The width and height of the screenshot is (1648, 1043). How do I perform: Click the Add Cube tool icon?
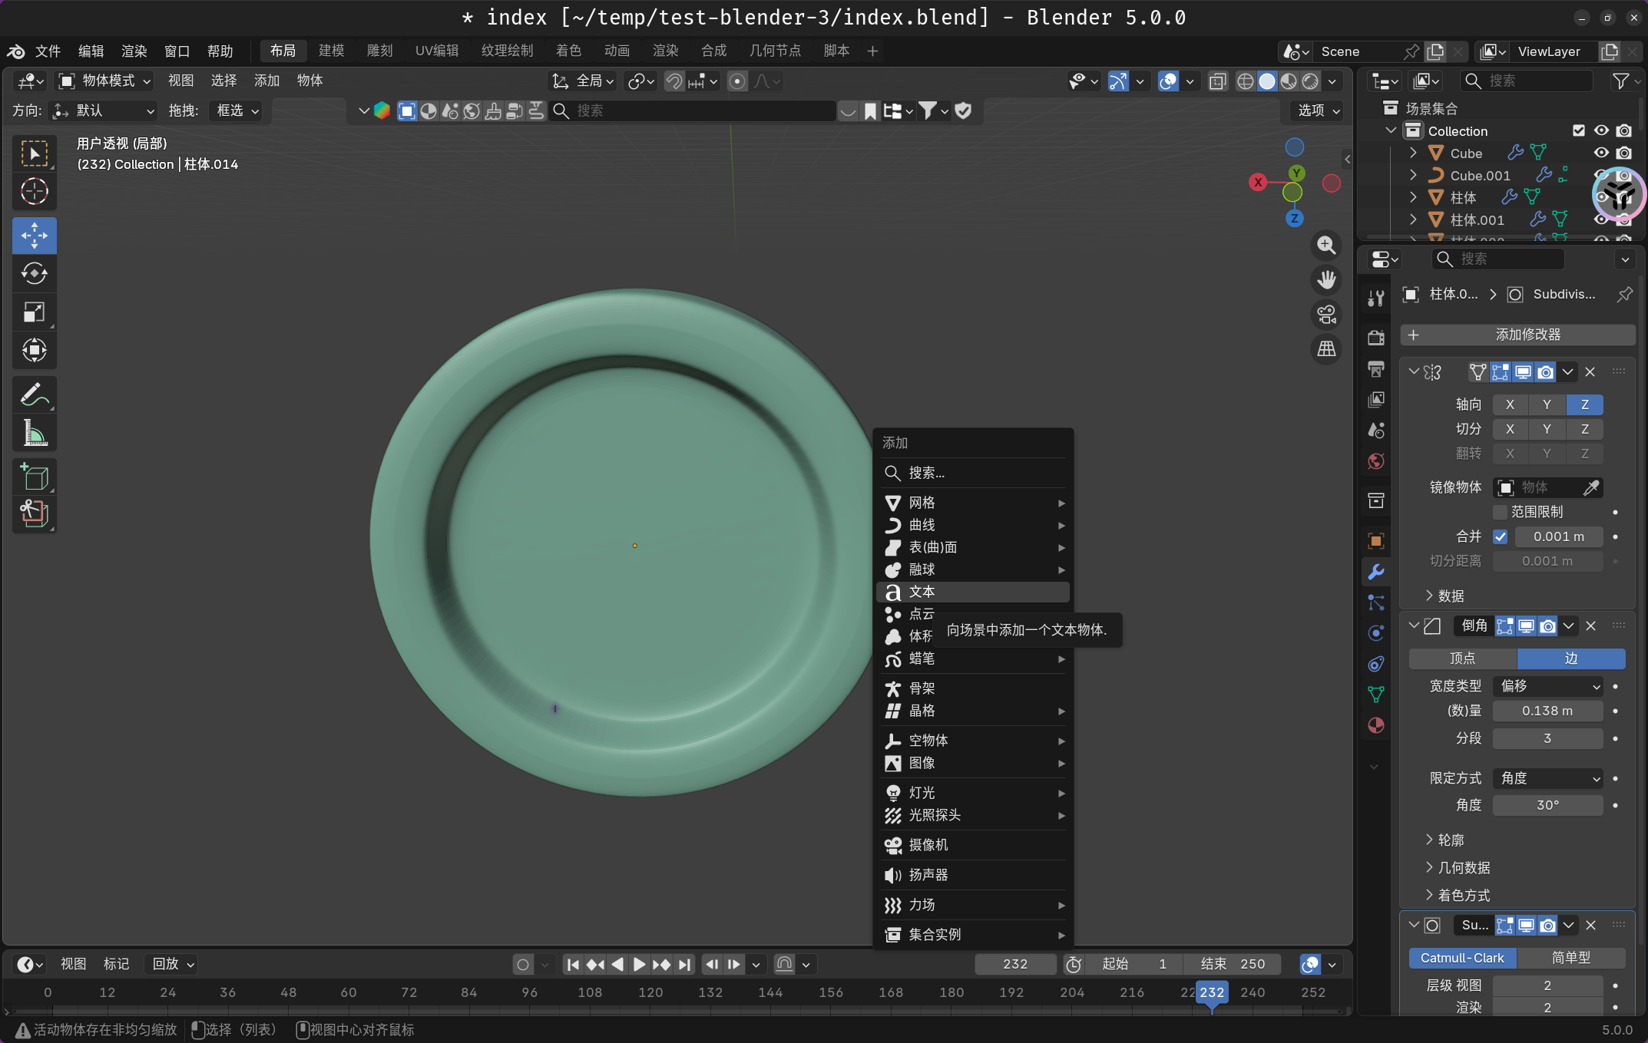(34, 477)
